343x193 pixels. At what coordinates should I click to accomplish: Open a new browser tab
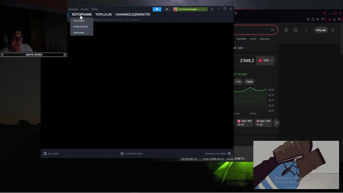(x=236, y=13)
